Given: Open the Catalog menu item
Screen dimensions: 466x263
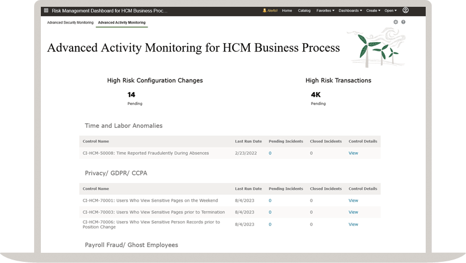Looking at the screenshot, I should [x=304, y=11].
